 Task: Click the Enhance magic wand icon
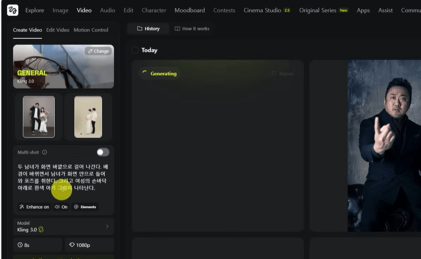tap(22, 207)
